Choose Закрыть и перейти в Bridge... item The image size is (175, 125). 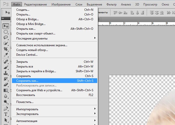pos(54,71)
